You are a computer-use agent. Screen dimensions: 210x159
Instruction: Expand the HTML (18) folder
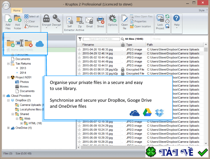click(22, 123)
